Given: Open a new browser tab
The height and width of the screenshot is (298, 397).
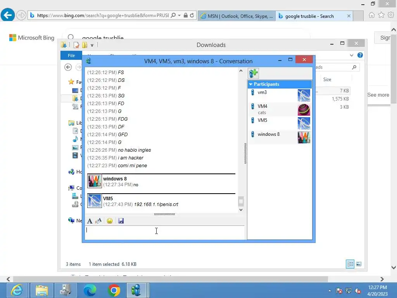Looking at the screenshot, I should [358, 16].
